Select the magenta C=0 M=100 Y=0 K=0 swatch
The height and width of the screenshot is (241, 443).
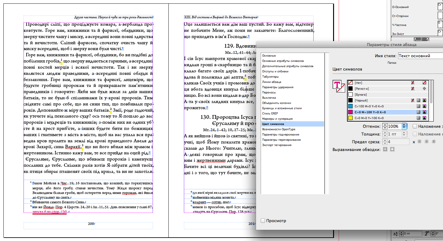click(388, 112)
